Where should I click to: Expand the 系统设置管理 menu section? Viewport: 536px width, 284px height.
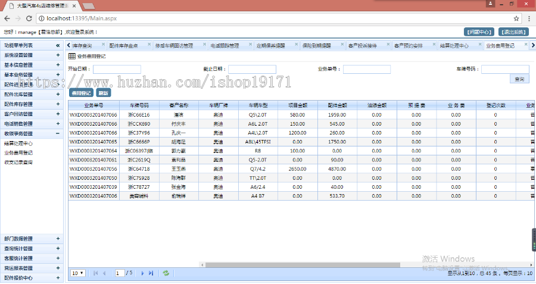pyautogui.click(x=58, y=55)
